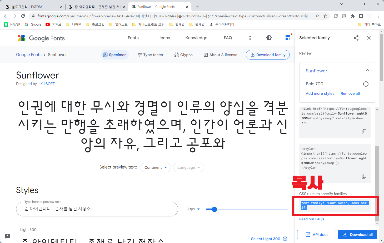This screenshot has height=243, width=384.
Task: Open the 내배단 bookmark folder
Action: (73, 24)
